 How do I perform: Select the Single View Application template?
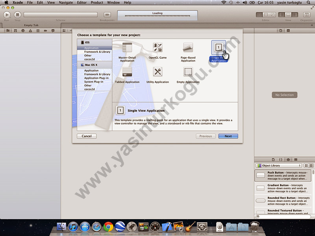pos(219,52)
